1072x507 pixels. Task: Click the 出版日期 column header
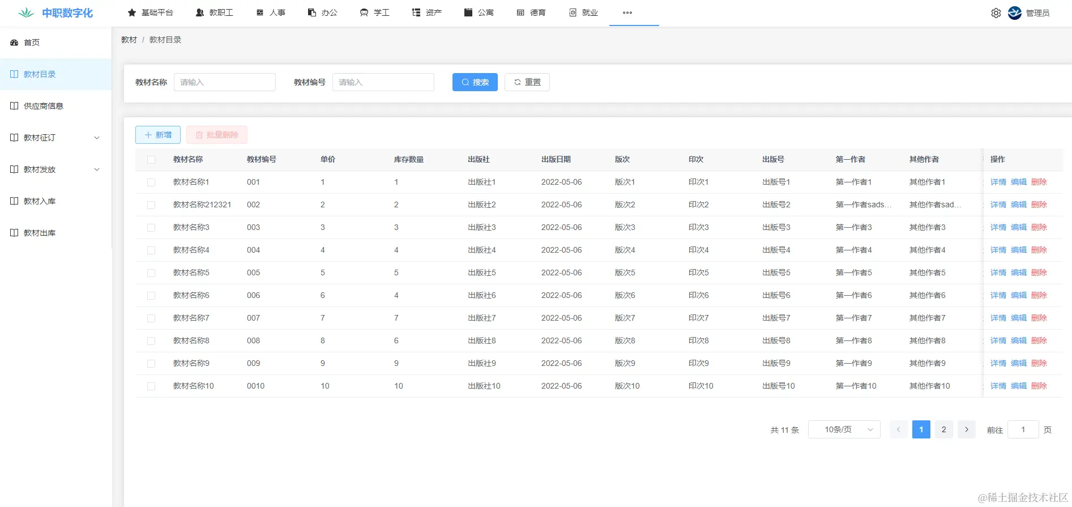[556, 159]
